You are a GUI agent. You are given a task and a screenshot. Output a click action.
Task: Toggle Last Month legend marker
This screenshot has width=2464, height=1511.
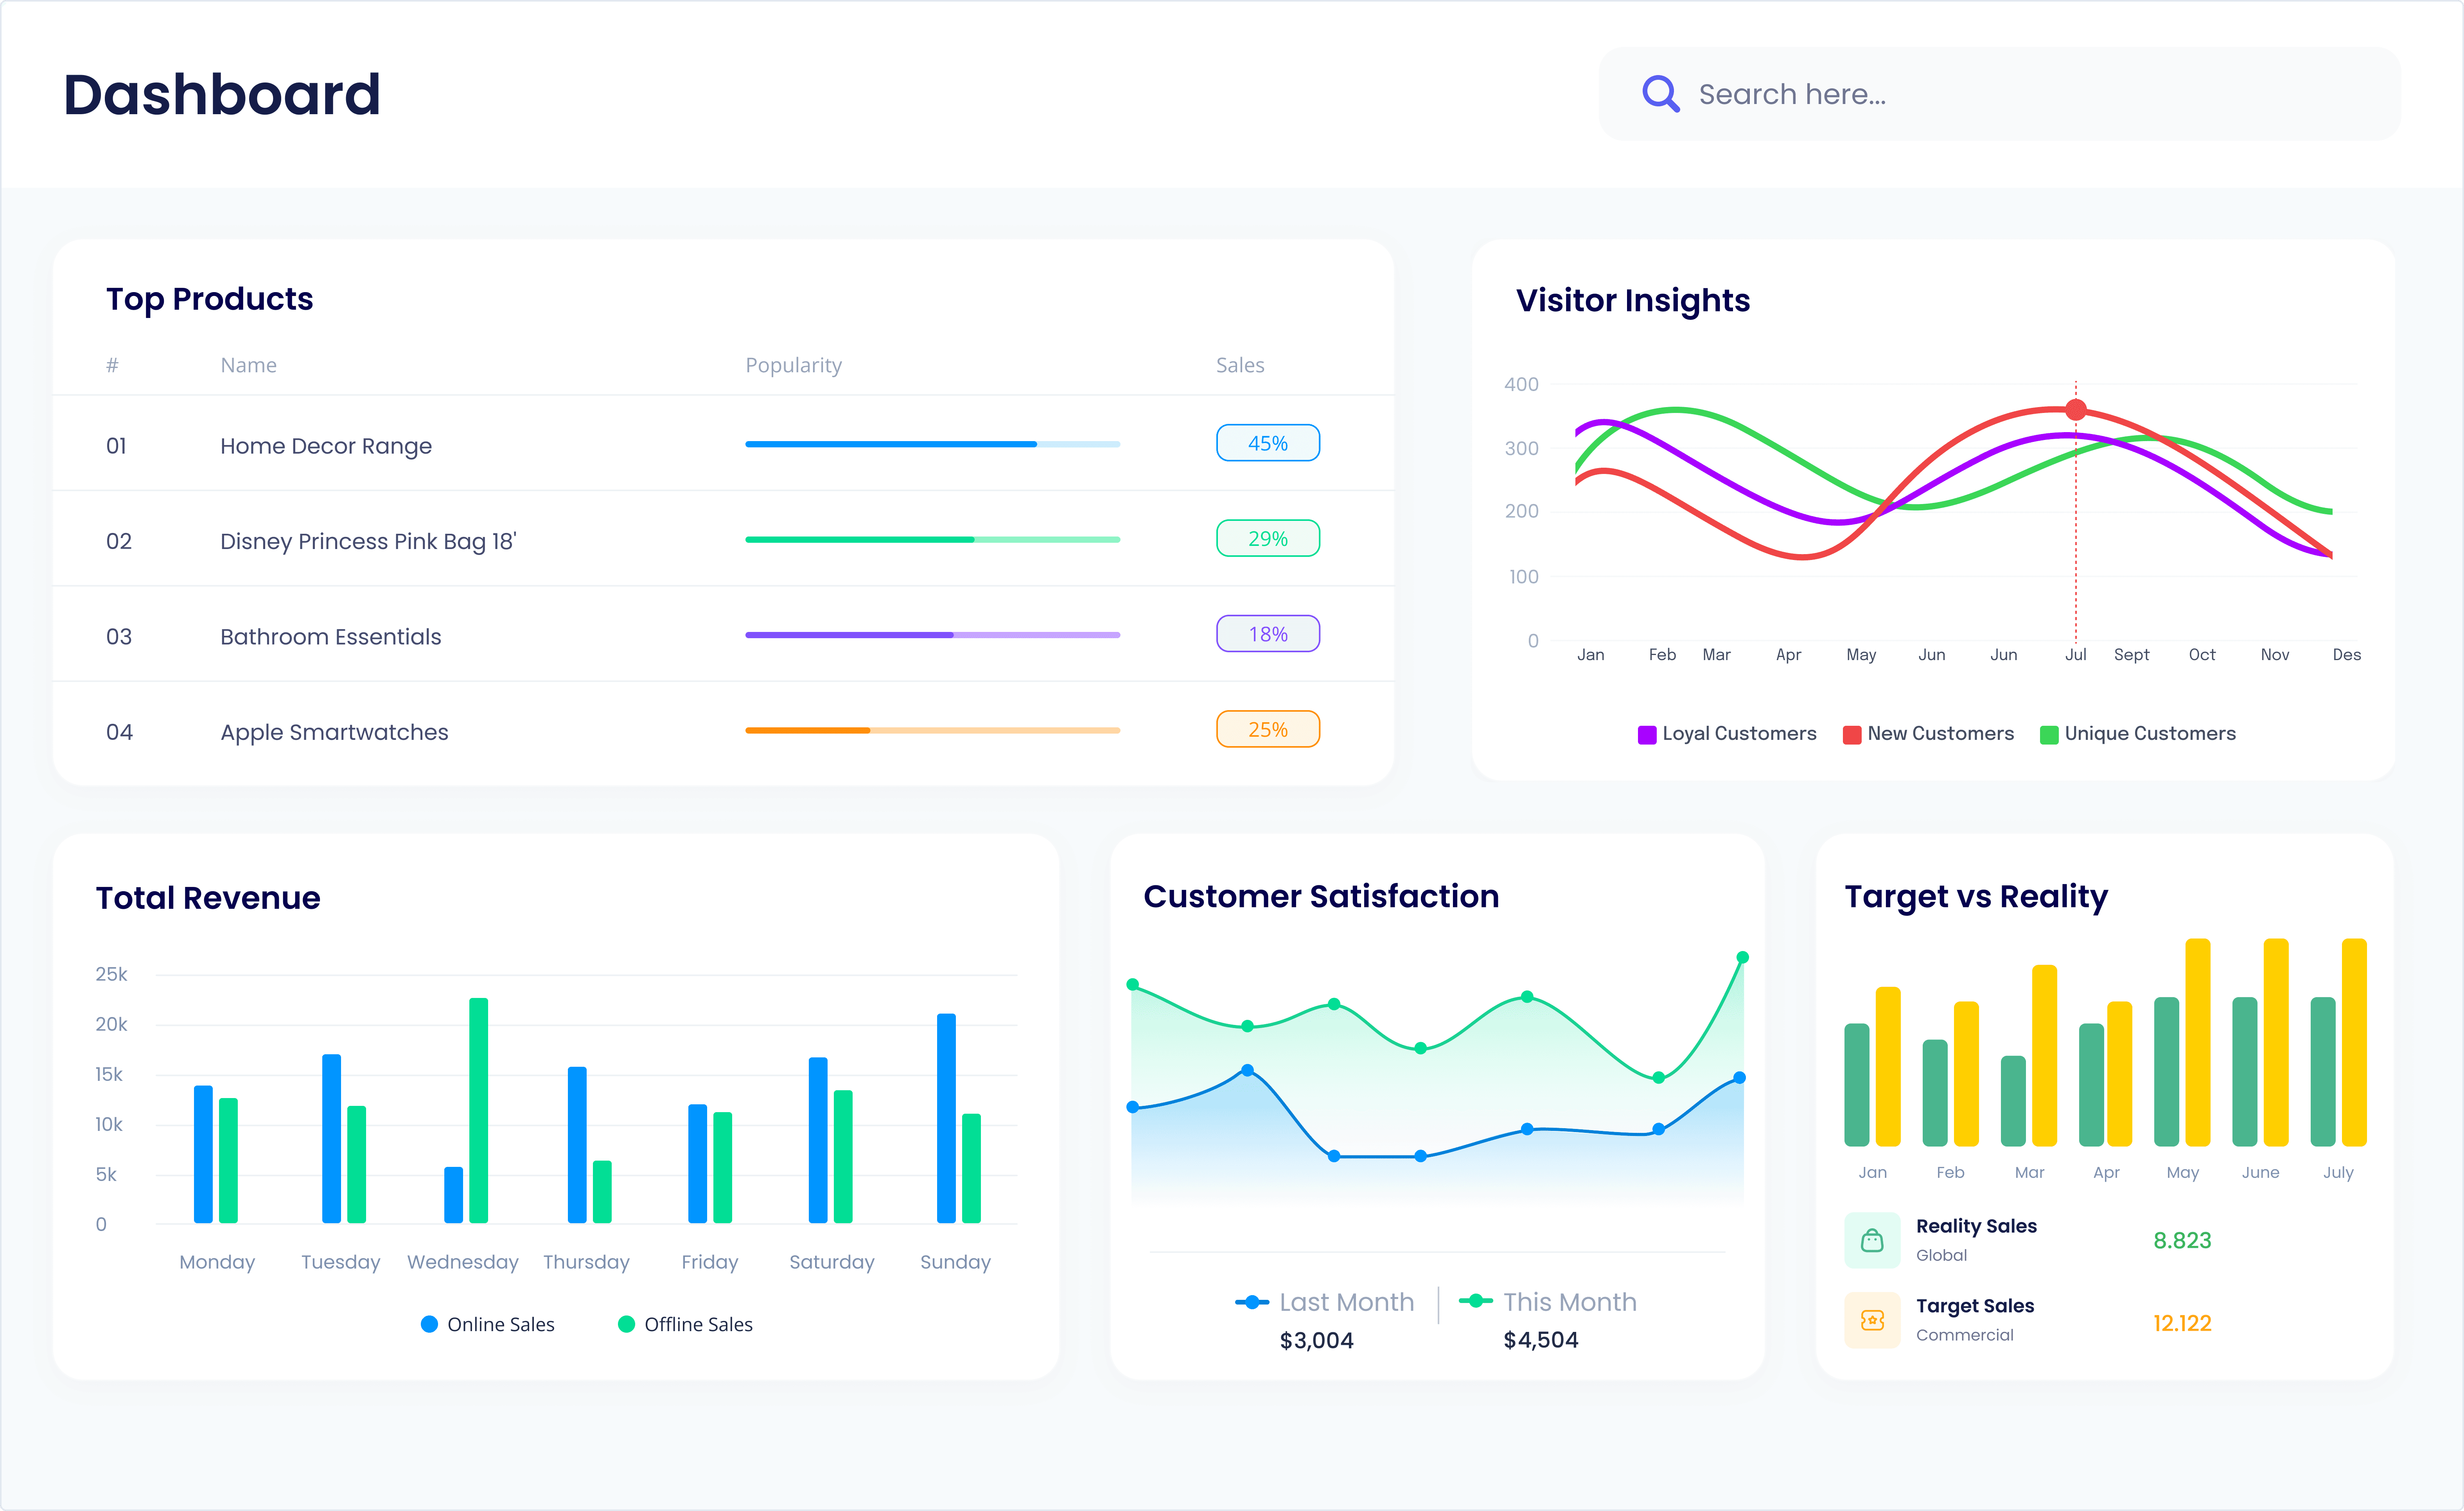click(x=1251, y=1302)
